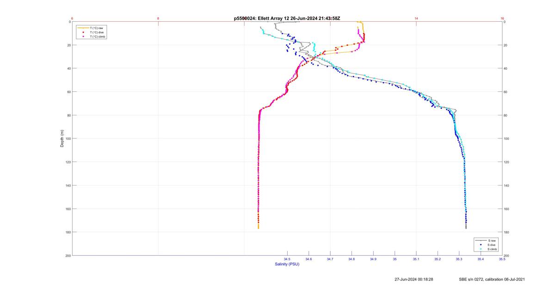Click the 200 tick on left depth axis
The height and width of the screenshot is (287, 555).
pos(68,256)
